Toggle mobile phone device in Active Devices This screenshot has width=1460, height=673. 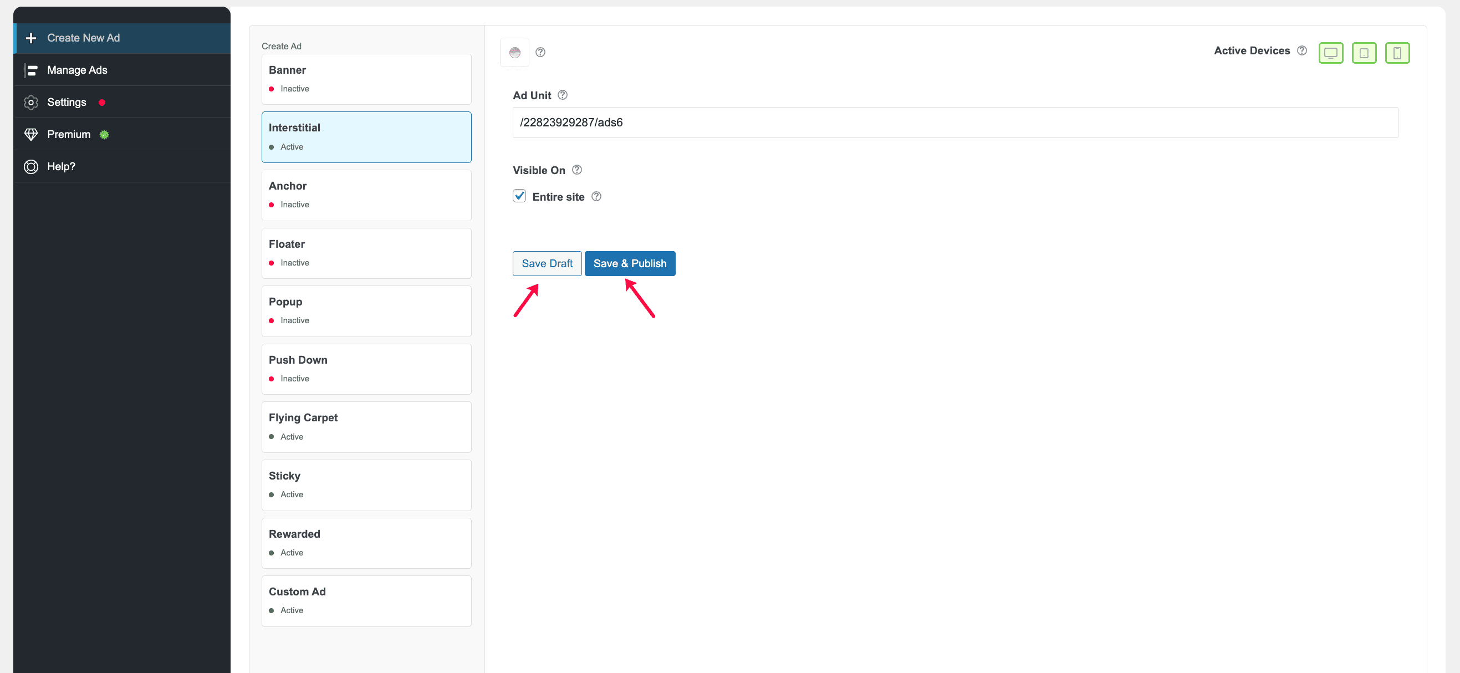pos(1397,53)
